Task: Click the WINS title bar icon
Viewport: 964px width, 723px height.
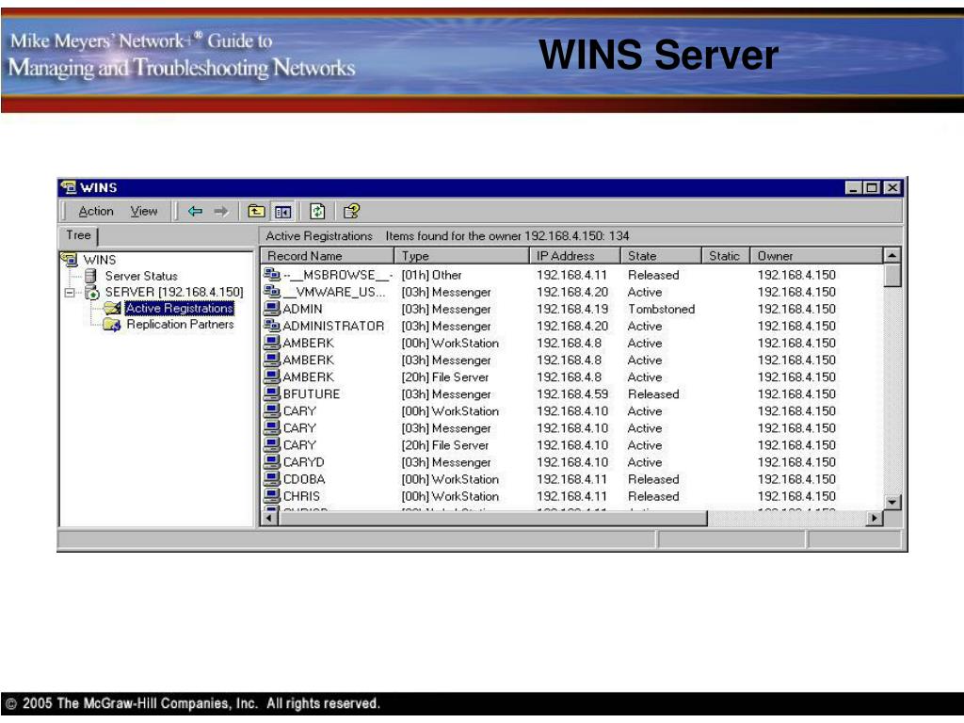Action: coord(68,187)
